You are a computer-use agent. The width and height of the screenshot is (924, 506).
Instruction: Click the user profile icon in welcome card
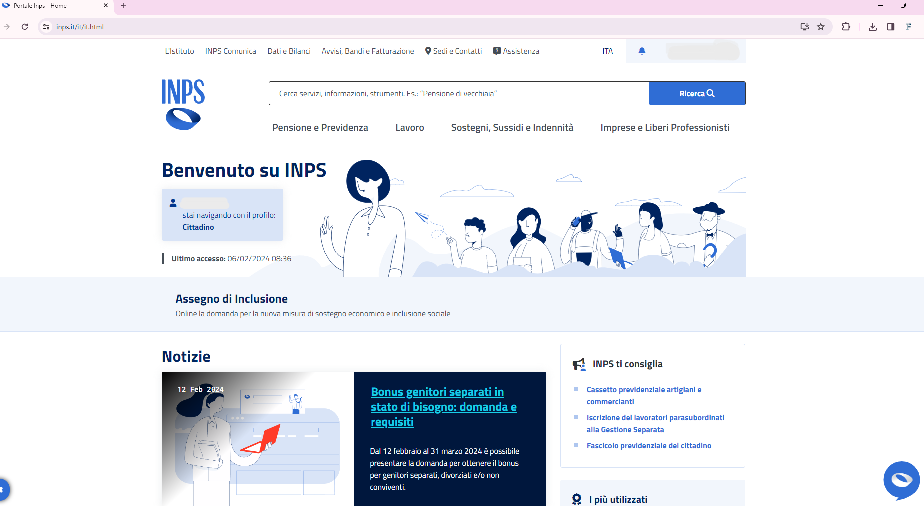tap(173, 203)
